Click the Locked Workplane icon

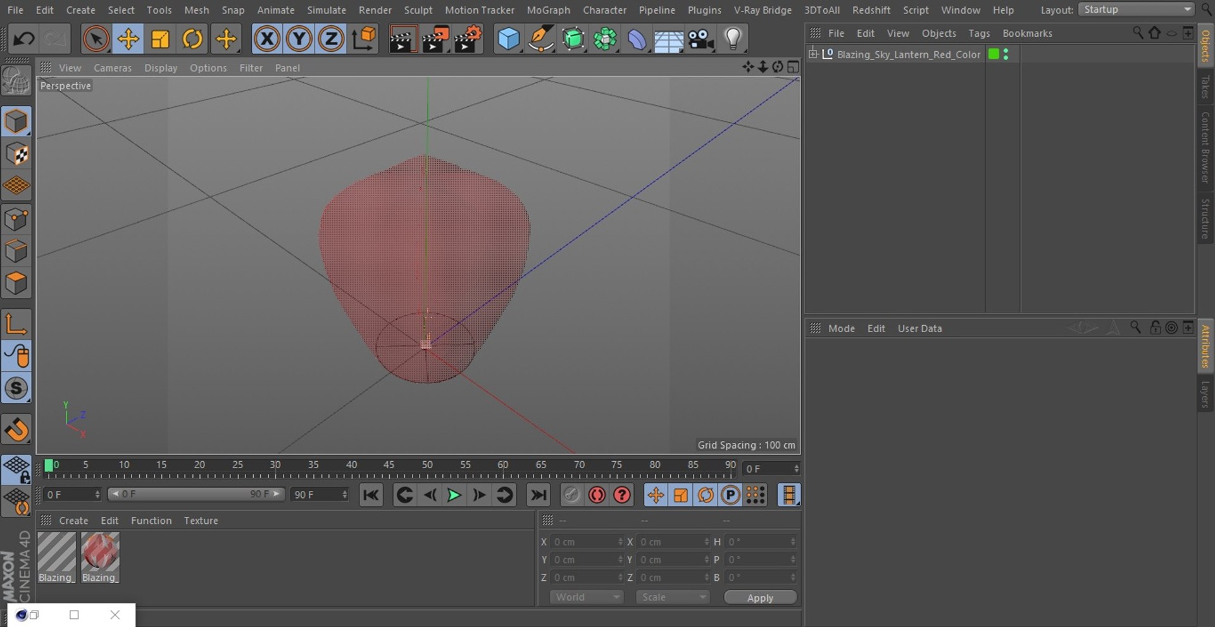(x=16, y=469)
